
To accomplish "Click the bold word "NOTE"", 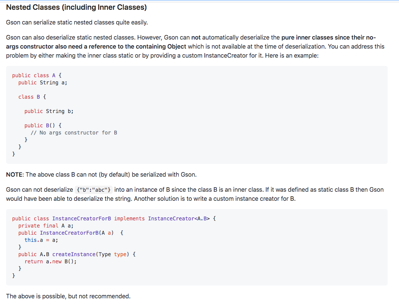I will click(14, 174).
